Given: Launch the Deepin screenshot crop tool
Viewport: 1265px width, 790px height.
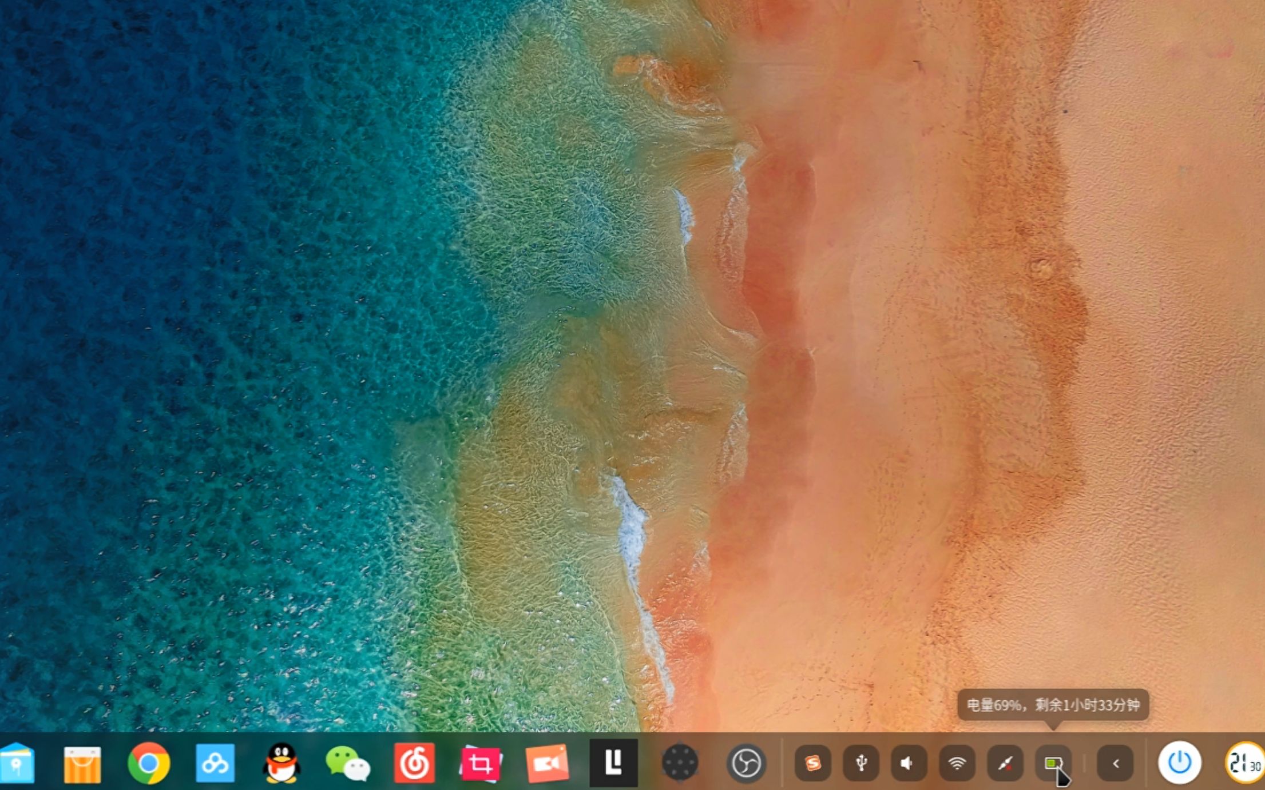Looking at the screenshot, I should (481, 763).
